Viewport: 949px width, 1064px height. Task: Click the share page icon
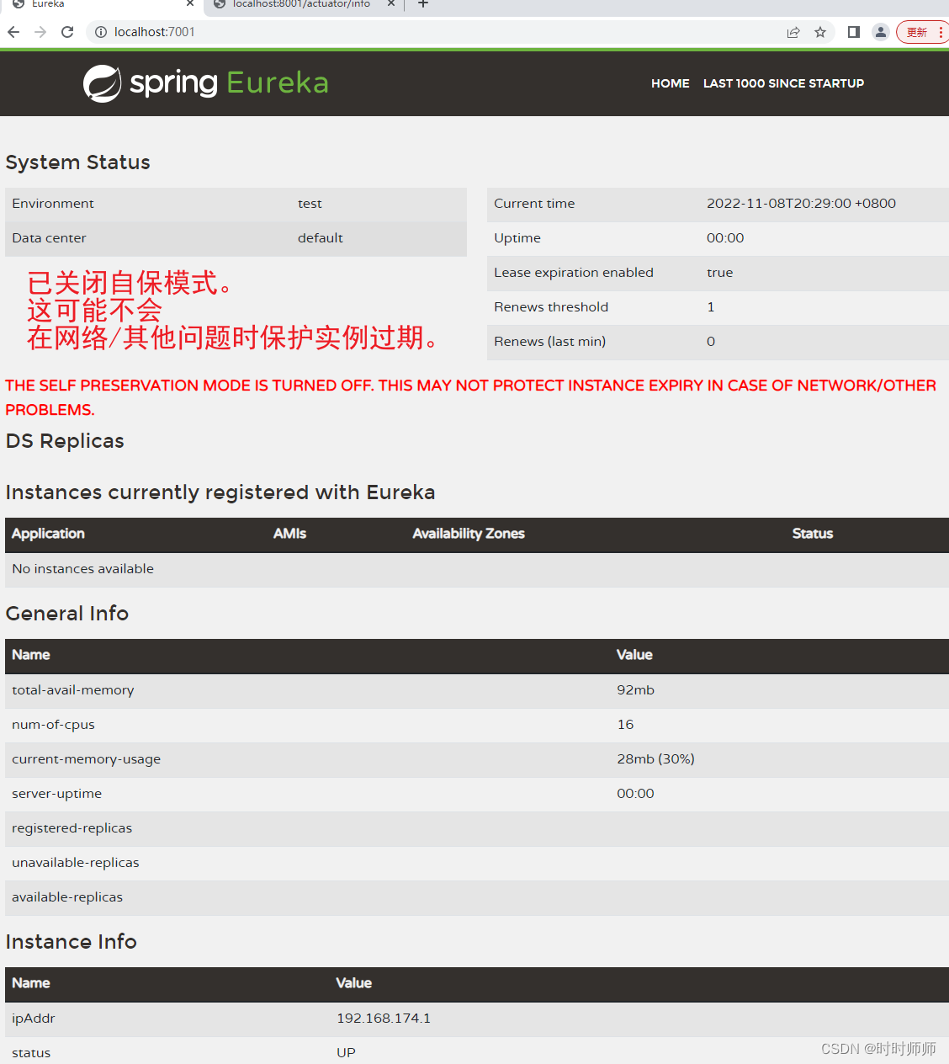(x=793, y=32)
